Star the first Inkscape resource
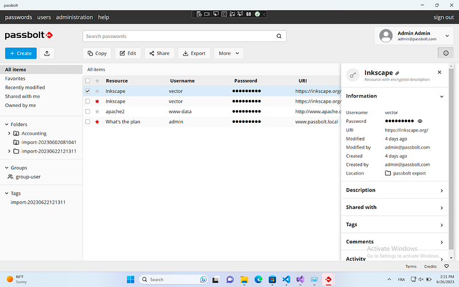The image size is (459, 287). pos(97,91)
